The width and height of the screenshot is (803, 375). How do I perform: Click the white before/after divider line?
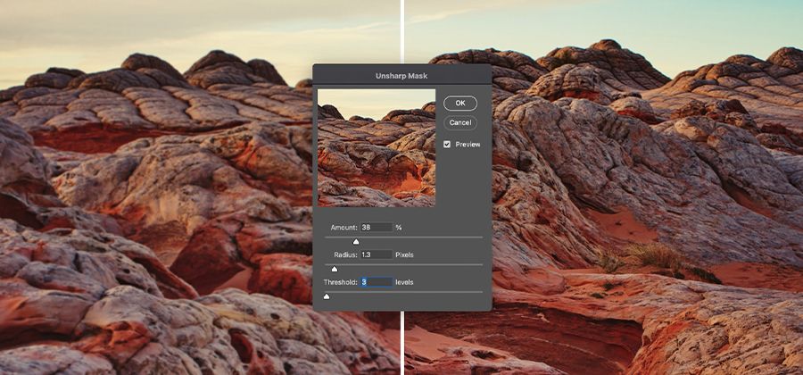[x=402, y=339]
